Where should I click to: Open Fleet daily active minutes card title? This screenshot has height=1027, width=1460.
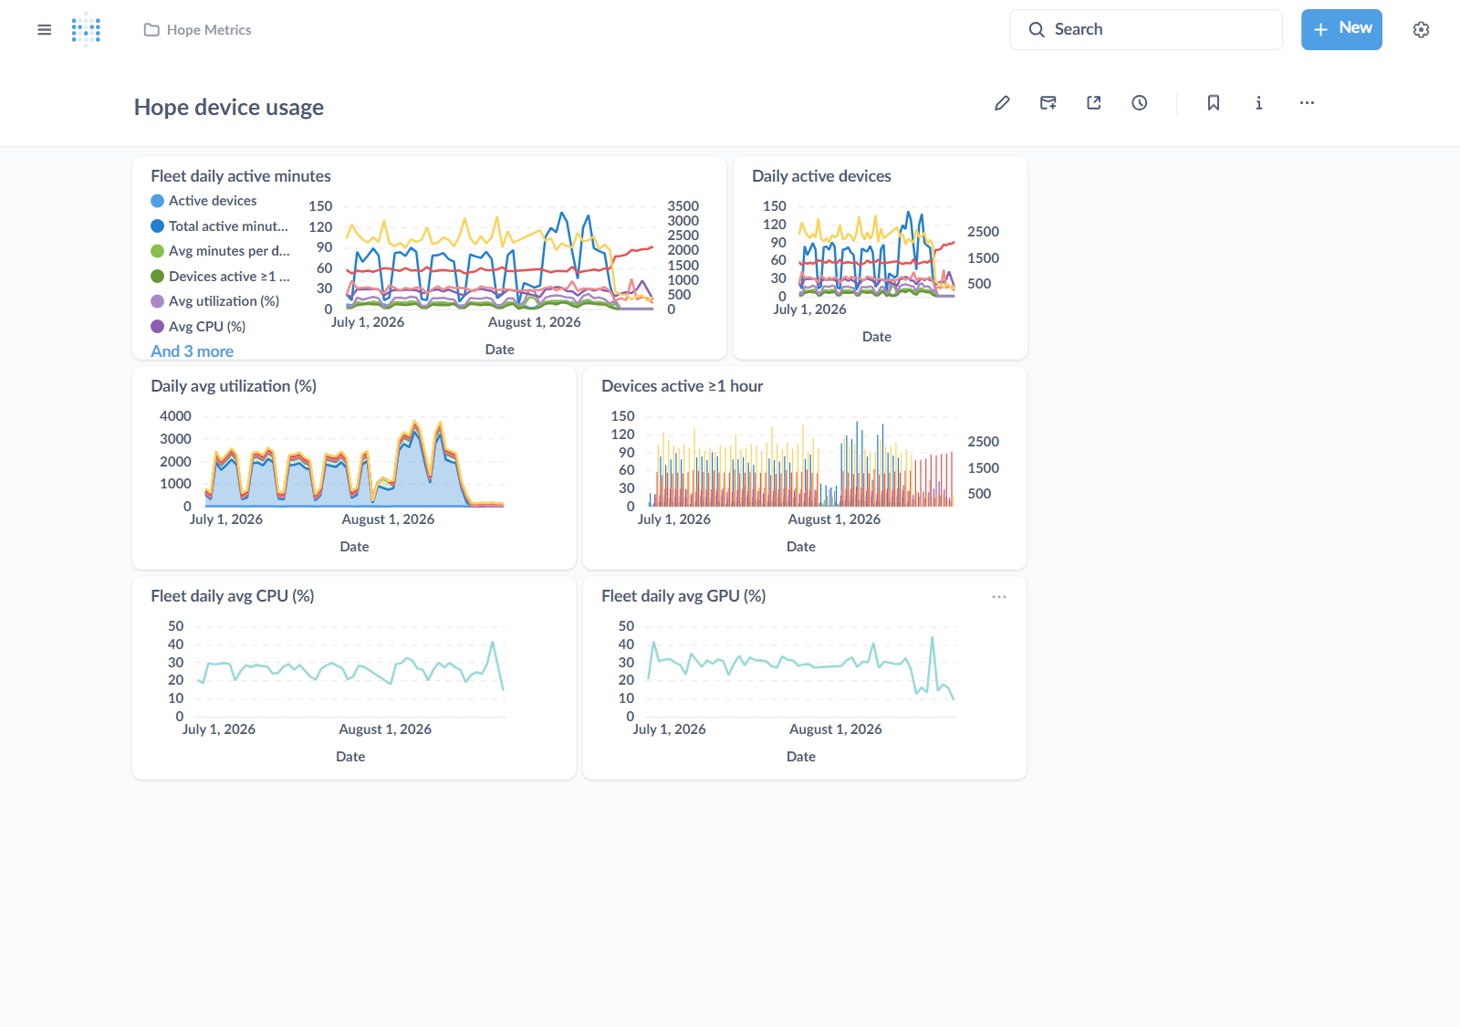(241, 176)
